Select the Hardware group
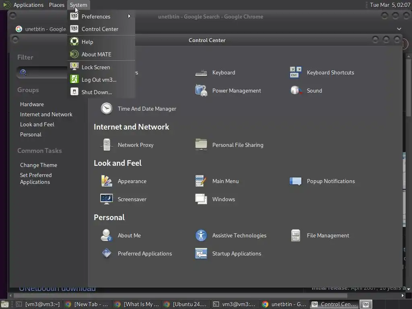The width and height of the screenshot is (412, 309). click(32, 104)
